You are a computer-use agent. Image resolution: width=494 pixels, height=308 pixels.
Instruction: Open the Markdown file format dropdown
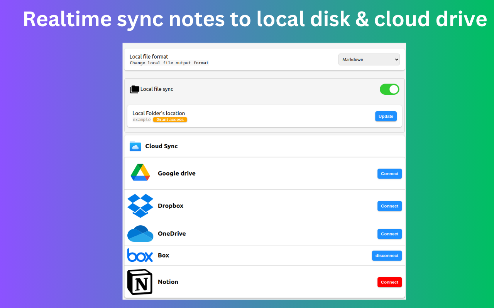pyautogui.click(x=369, y=60)
